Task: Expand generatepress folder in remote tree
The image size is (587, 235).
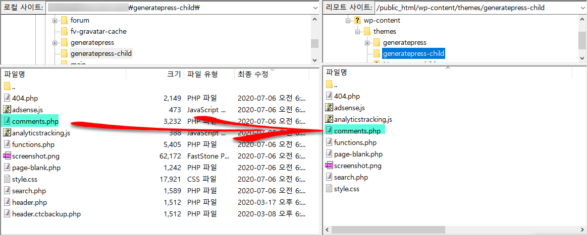Action: point(367,43)
